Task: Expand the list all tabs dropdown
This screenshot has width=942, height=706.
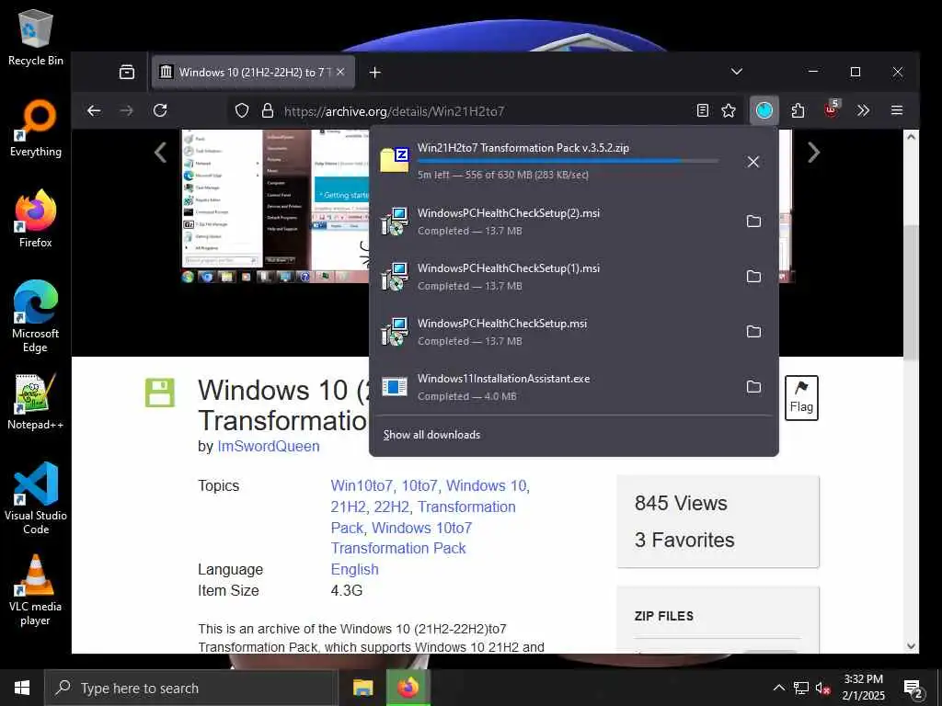Action: 737,72
